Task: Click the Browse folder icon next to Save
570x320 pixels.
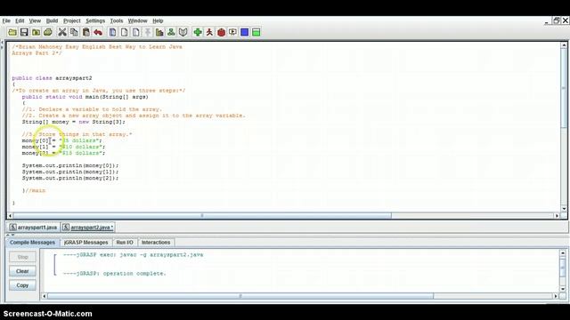Action: [x=36, y=32]
